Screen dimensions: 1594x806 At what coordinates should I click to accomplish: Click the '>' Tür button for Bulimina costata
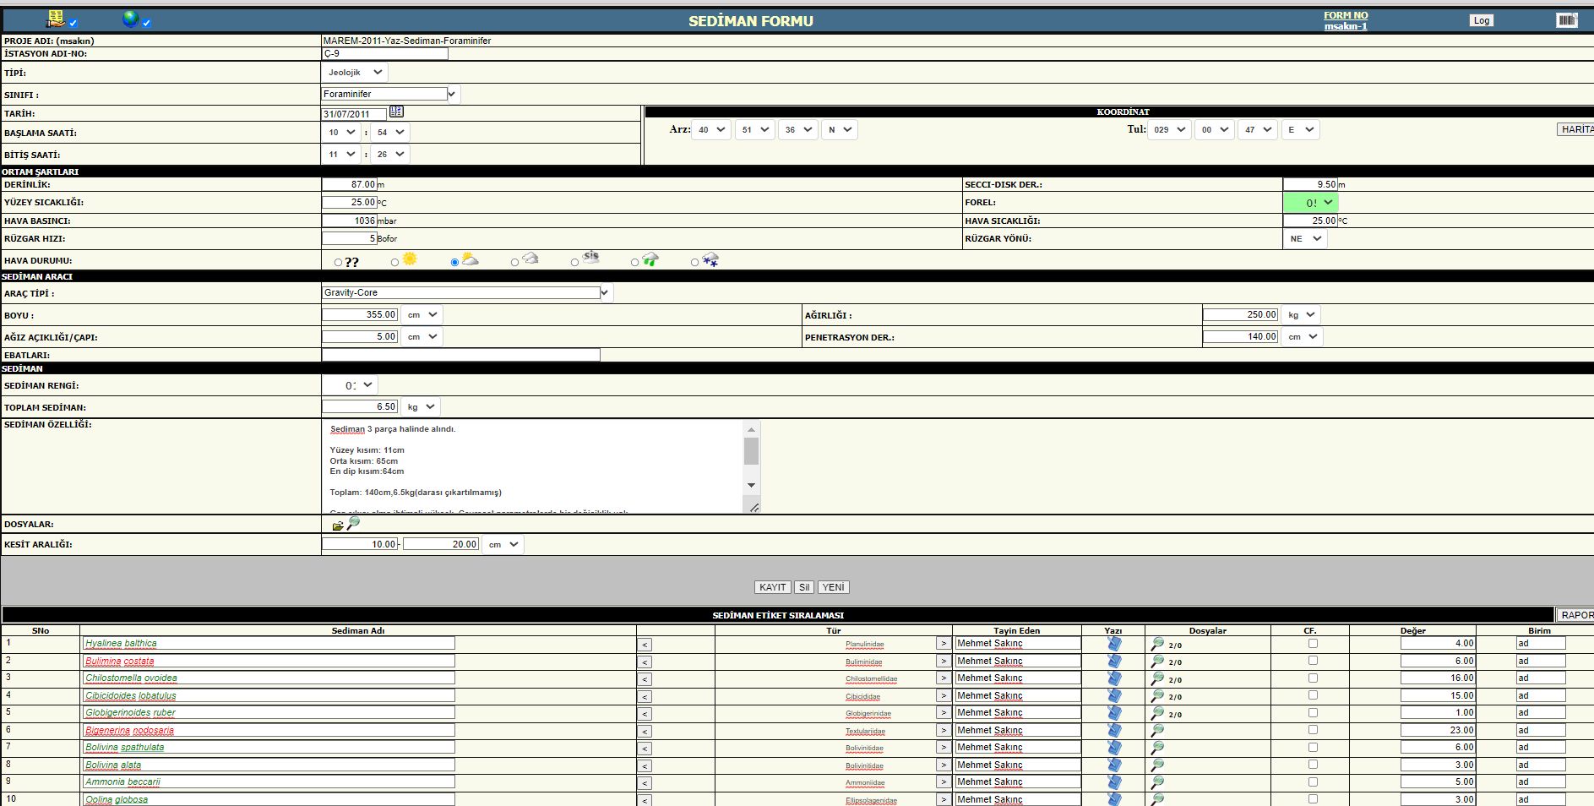pyautogui.click(x=943, y=661)
